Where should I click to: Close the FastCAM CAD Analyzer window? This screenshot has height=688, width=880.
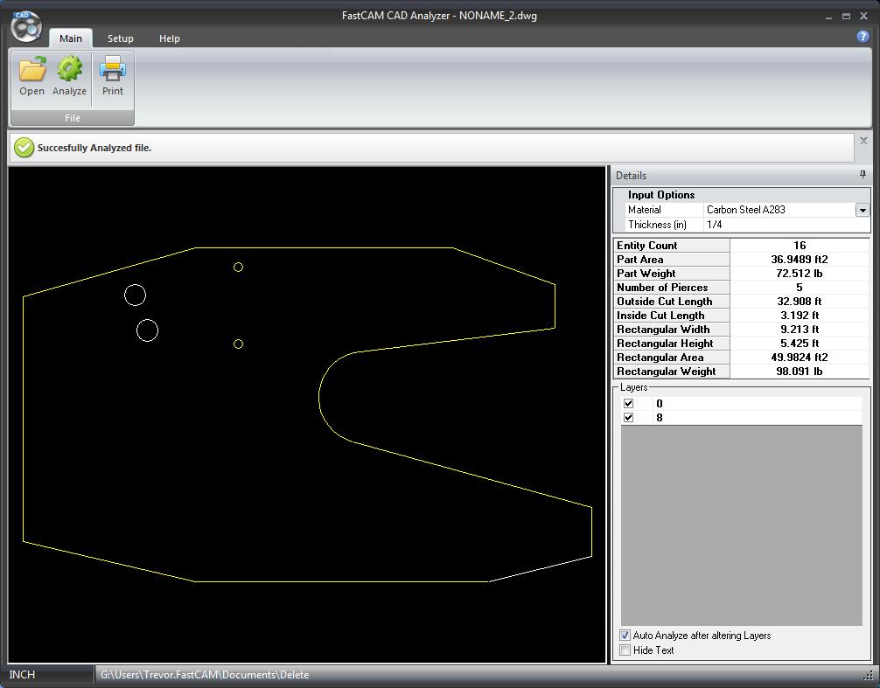[x=863, y=16]
